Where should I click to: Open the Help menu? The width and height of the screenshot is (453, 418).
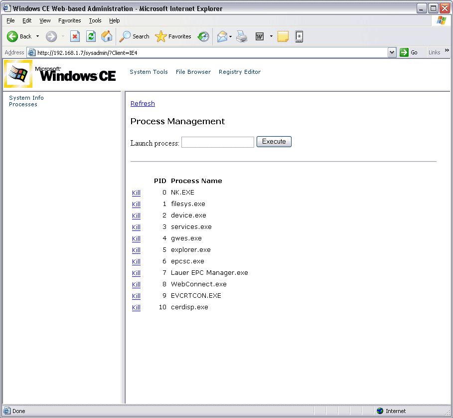click(115, 20)
